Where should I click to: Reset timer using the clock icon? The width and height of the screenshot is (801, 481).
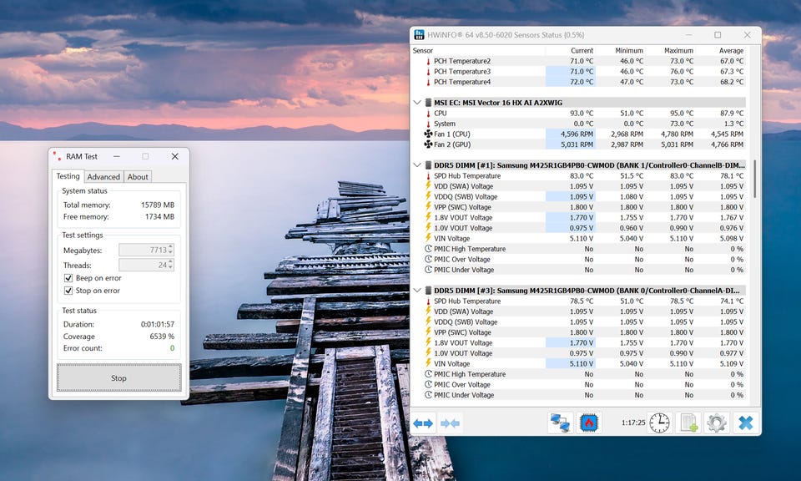(x=659, y=423)
